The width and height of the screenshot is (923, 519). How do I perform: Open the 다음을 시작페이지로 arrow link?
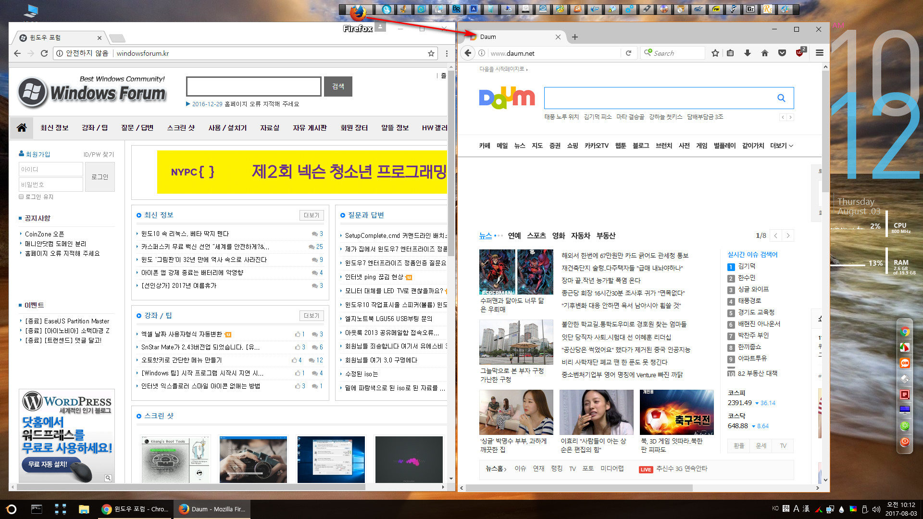coord(503,69)
